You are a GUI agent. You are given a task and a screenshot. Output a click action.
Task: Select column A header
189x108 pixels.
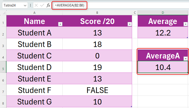(x=34, y=13)
